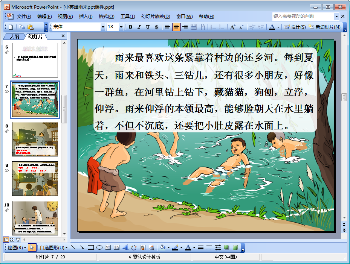Select the oval drawing tool
Image resolution: width=350 pixels, height=264 pixels.
pyautogui.click(x=99, y=247)
